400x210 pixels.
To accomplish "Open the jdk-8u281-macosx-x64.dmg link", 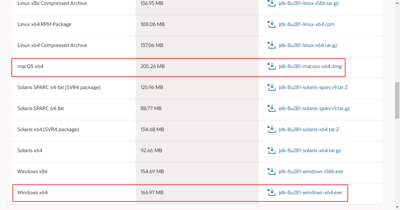I will point(310,66).
